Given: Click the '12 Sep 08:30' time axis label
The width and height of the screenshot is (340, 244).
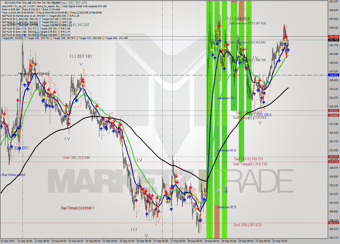Looking at the screenshot, I should 42,241.
